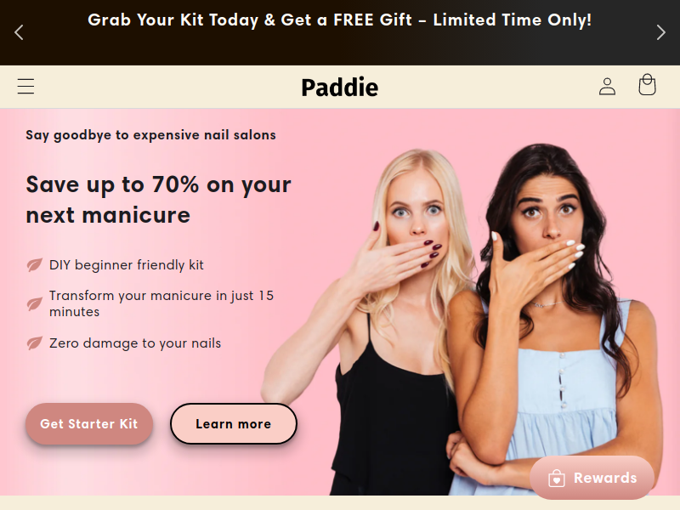The height and width of the screenshot is (510, 680).
Task: Click the free gift announcement text
Action: (339, 20)
